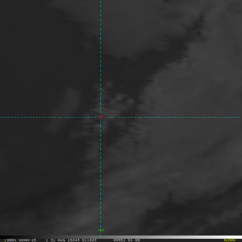Click the white end of grayscale bar
This screenshot has height=242, width=242.
240,237
